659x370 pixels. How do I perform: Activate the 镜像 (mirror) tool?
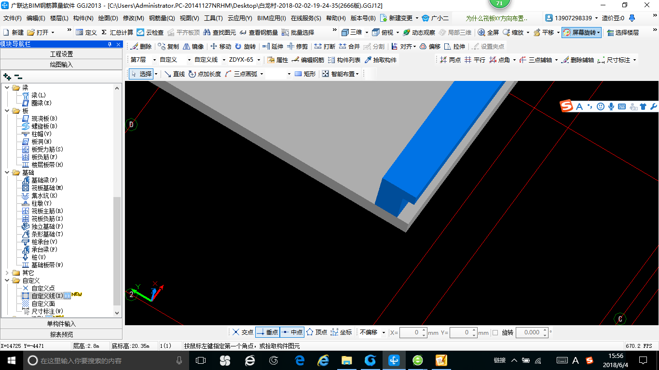coord(193,47)
